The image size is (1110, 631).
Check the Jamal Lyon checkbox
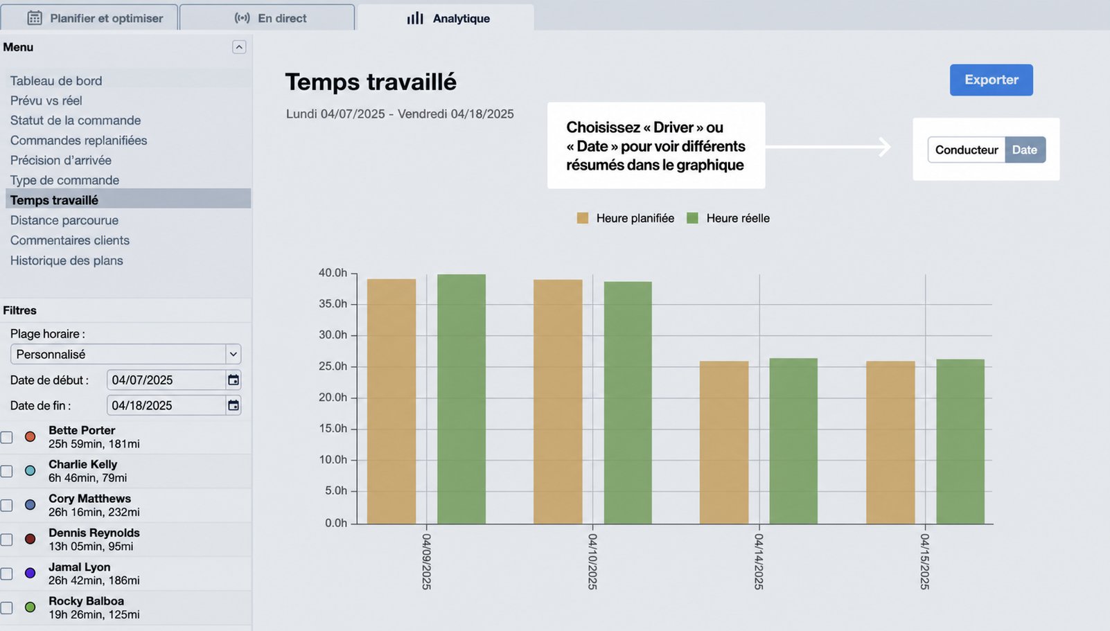pyautogui.click(x=7, y=574)
